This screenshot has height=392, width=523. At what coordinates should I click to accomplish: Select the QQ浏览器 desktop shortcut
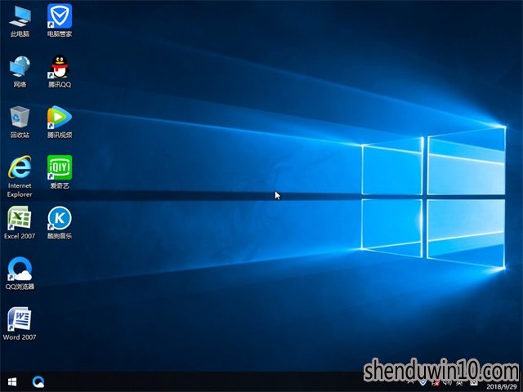pyautogui.click(x=20, y=274)
